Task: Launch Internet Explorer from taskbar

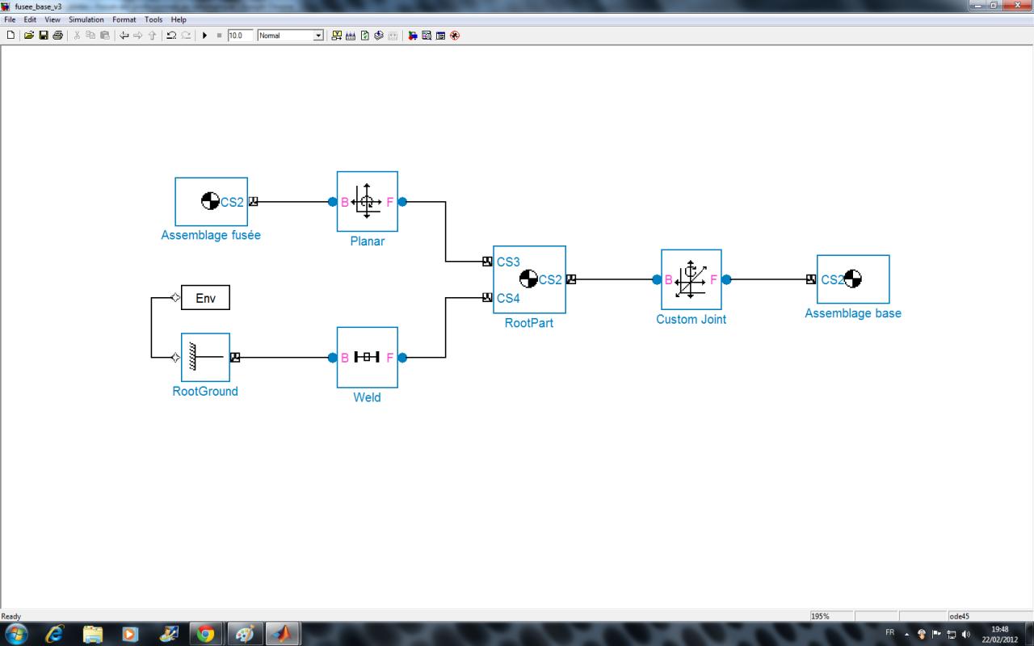Action: click(x=55, y=634)
